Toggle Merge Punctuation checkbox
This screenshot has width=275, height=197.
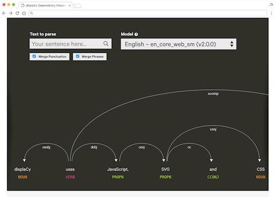(x=34, y=56)
